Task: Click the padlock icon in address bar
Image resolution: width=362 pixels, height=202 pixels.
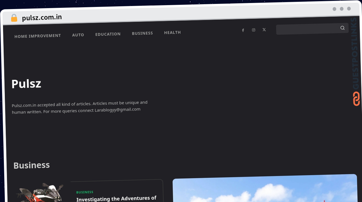Action: (14, 18)
